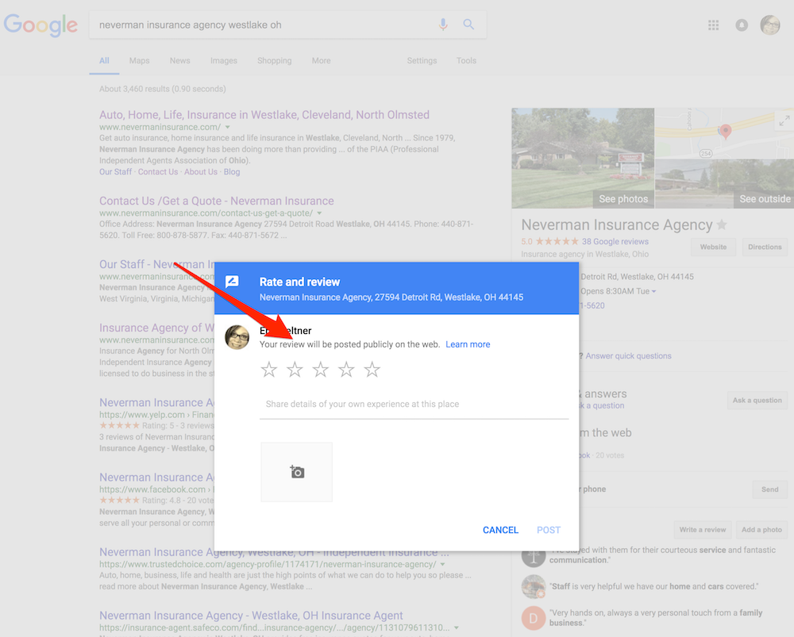Open the notifications bell icon

click(742, 25)
